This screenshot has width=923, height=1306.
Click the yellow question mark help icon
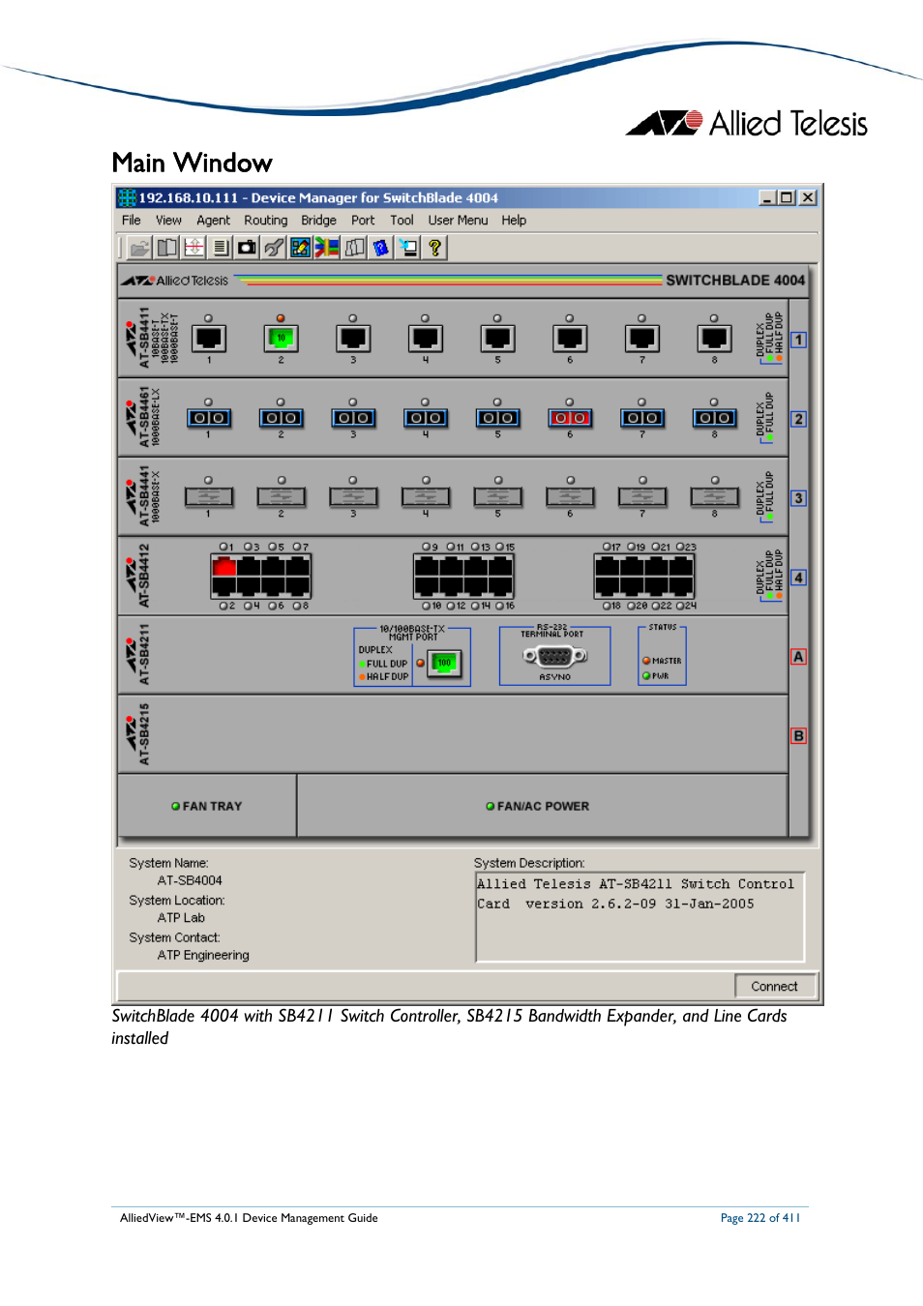pos(435,248)
